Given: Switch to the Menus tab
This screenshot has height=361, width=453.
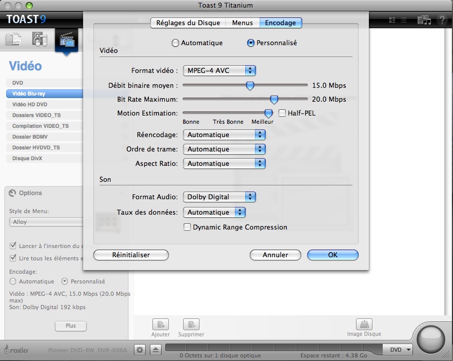Looking at the screenshot, I should tap(242, 23).
